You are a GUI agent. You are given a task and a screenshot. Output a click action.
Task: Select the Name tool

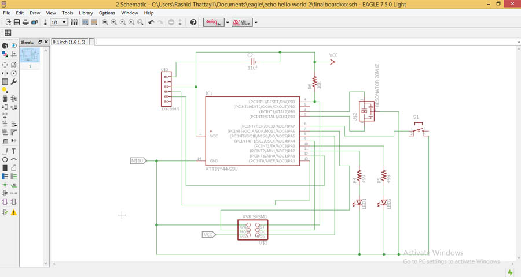(5, 123)
